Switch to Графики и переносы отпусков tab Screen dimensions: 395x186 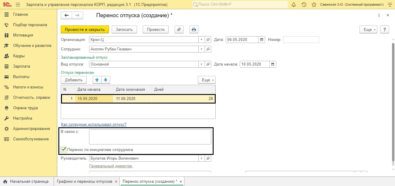click(87, 181)
